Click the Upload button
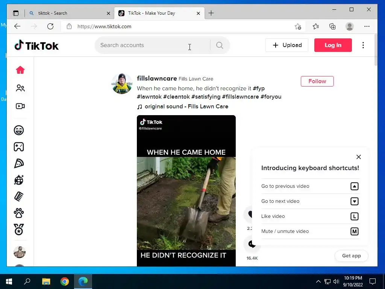This screenshot has width=385, height=289. [286, 45]
